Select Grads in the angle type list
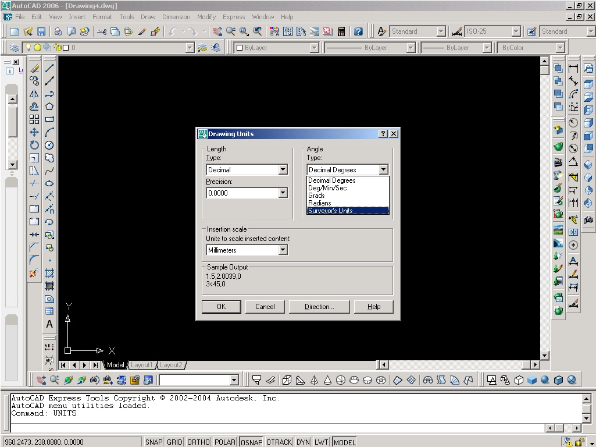Screen dimensions: 596x447 pyautogui.click(x=348, y=195)
